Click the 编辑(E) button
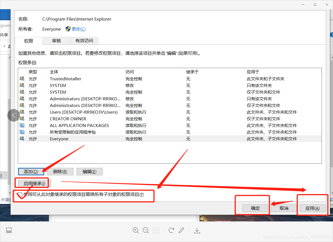The width and height of the screenshot is (333, 242). tap(89, 172)
